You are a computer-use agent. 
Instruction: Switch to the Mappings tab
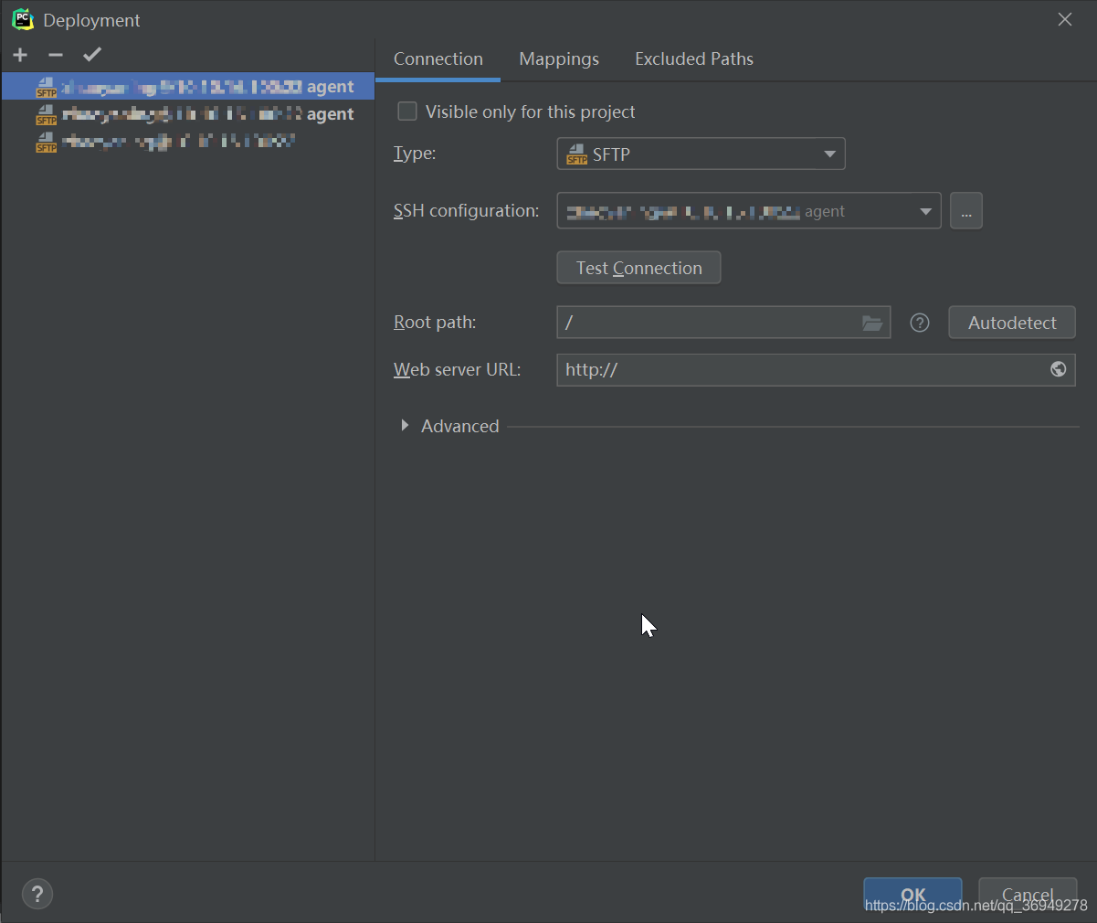pyautogui.click(x=559, y=59)
